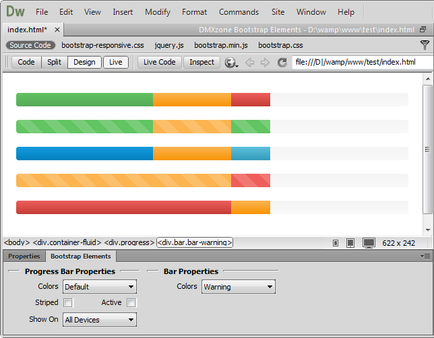
Task: Click the Inspect button
Action: click(x=201, y=62)
